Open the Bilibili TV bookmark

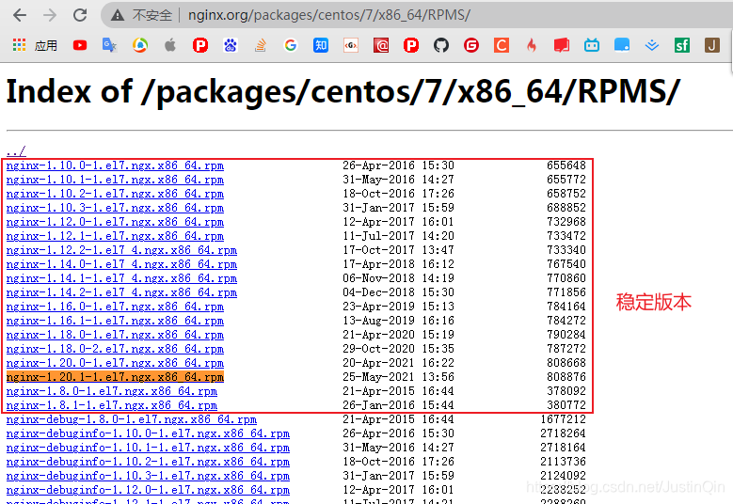coord(592,45)
